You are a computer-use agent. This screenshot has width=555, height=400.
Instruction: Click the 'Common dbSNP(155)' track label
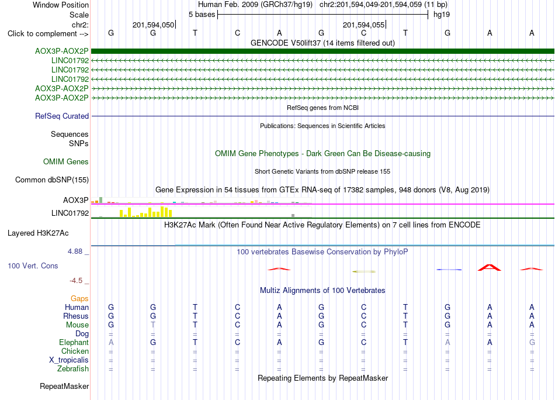(52, 180)
